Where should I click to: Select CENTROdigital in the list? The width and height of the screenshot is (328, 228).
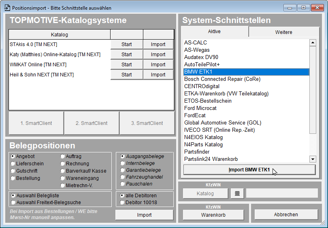(x=246, y=87)
